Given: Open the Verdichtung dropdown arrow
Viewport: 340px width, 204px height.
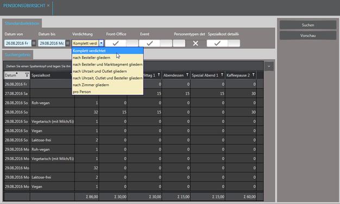Looking at the screenshot, I should tap(101, 43).
